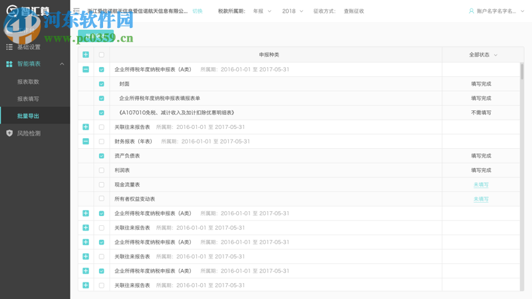Screen dimensions: 532x299
Task: Click 填写完成 status of 资产负债表 row
Action: coord(481,156)
